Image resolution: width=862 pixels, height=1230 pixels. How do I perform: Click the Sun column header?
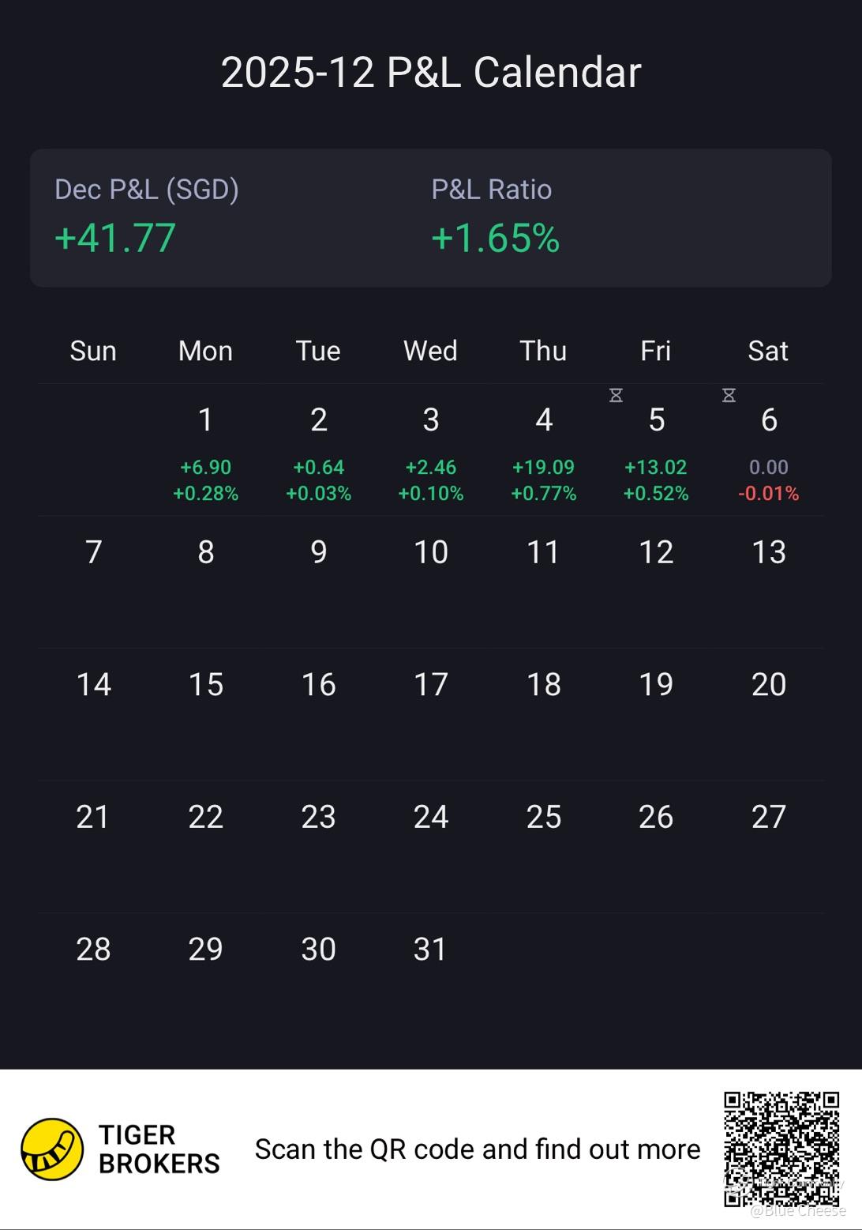93,351
